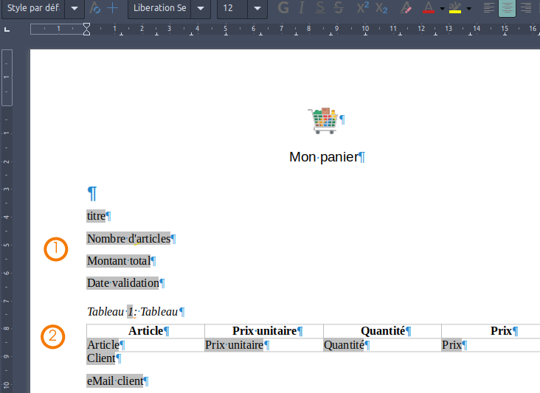Click the 'Montant total' field
This screenshot has height=393, width=540.
pyautogui.click(x=119, y=261)
